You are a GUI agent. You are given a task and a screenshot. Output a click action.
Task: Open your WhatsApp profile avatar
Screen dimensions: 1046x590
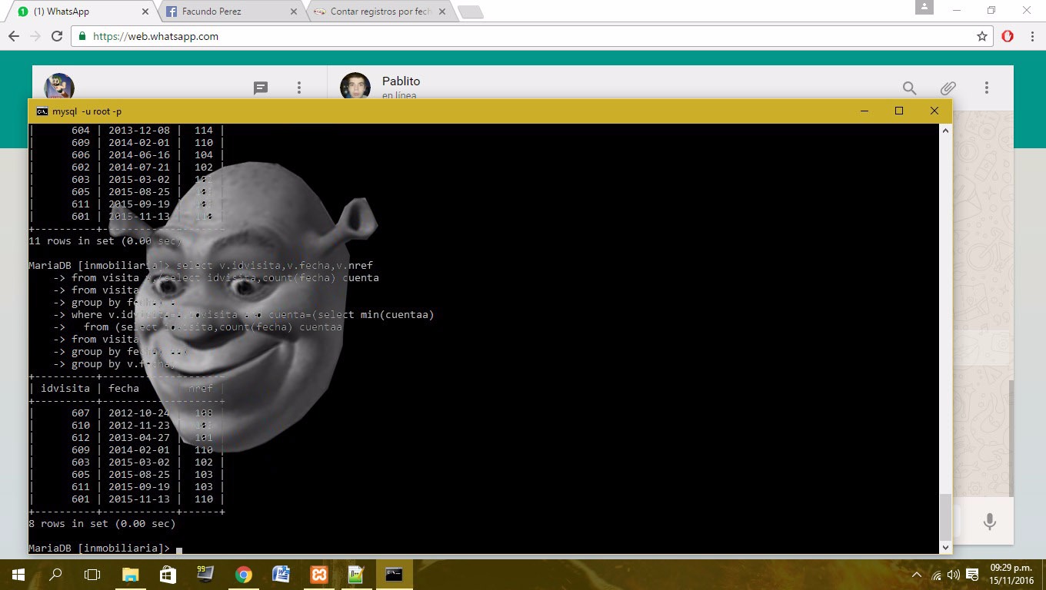[x=59, y=86]
